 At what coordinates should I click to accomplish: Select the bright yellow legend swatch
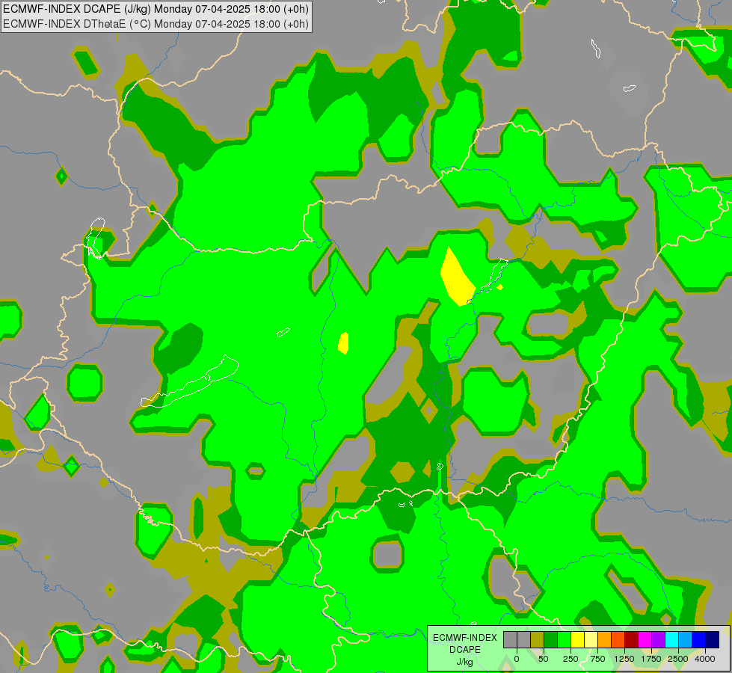coord(577,639)
